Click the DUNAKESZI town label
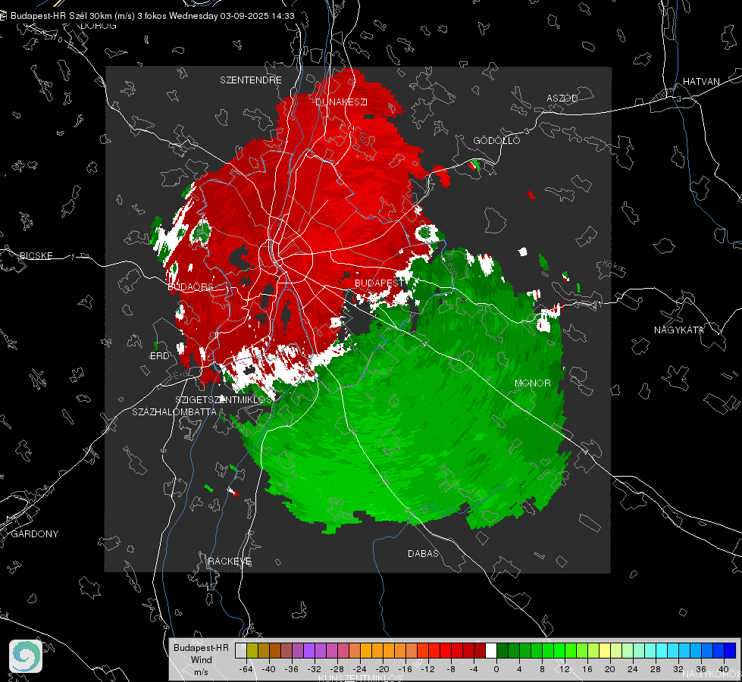 341,102
